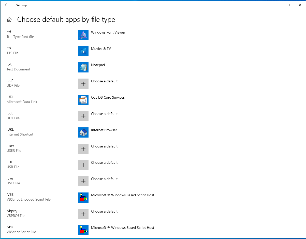306x239 pixels.
Task: Change the Movies & TV default app
Action: coord(101,49)
